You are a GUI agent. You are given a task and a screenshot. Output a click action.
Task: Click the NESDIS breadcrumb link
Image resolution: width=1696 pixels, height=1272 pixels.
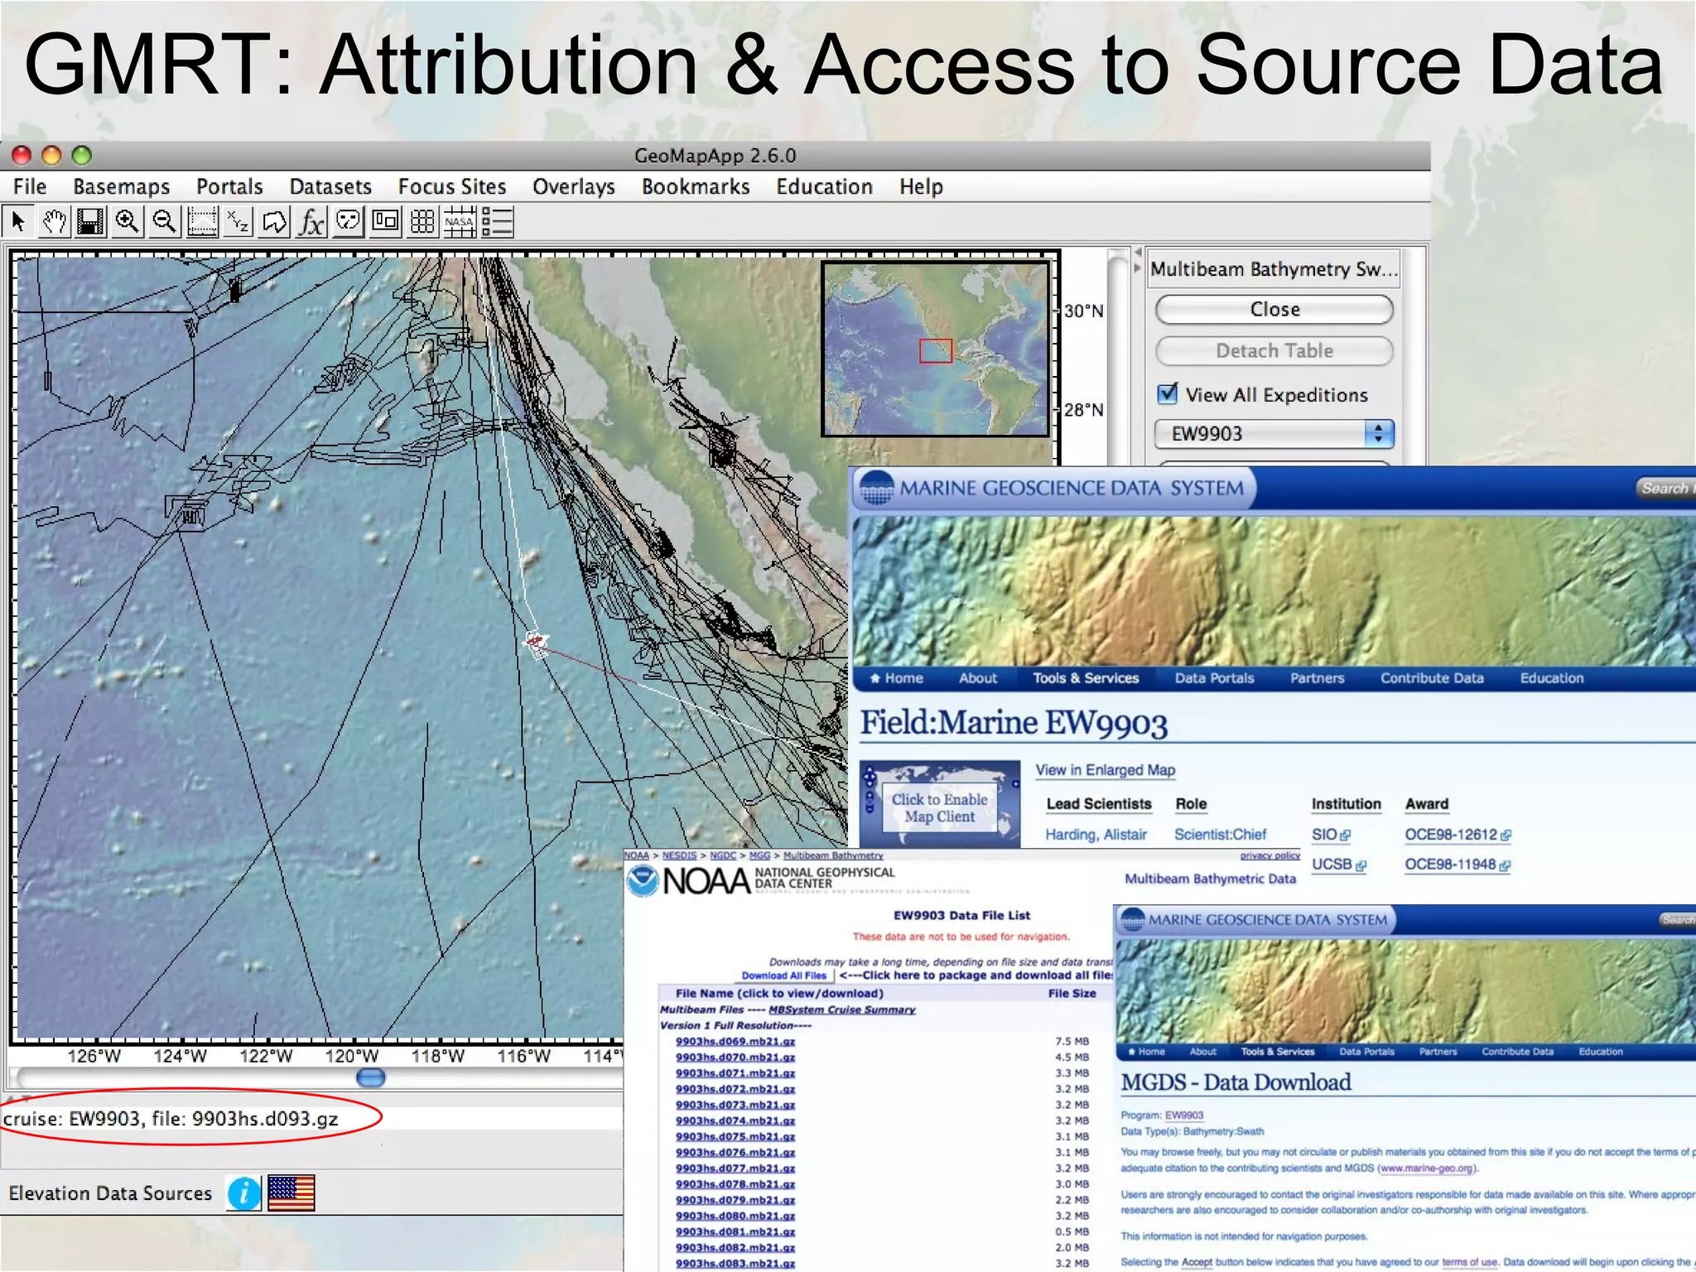[x=679, y=855]
